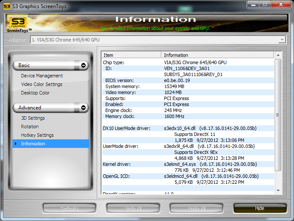Screen dimensions: 294x221
Task: Select the VEN_1106&DEV_3A01 ID value
Action: [x=187, y=68]
